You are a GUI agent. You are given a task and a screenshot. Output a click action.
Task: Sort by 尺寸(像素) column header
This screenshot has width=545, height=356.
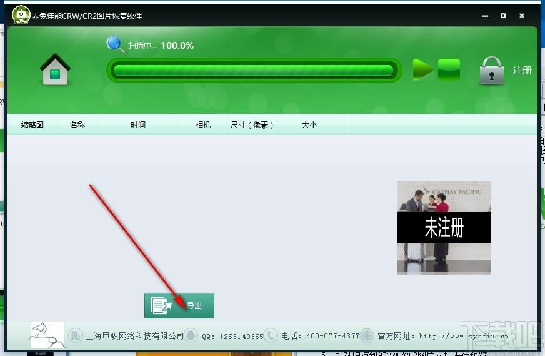252,125
